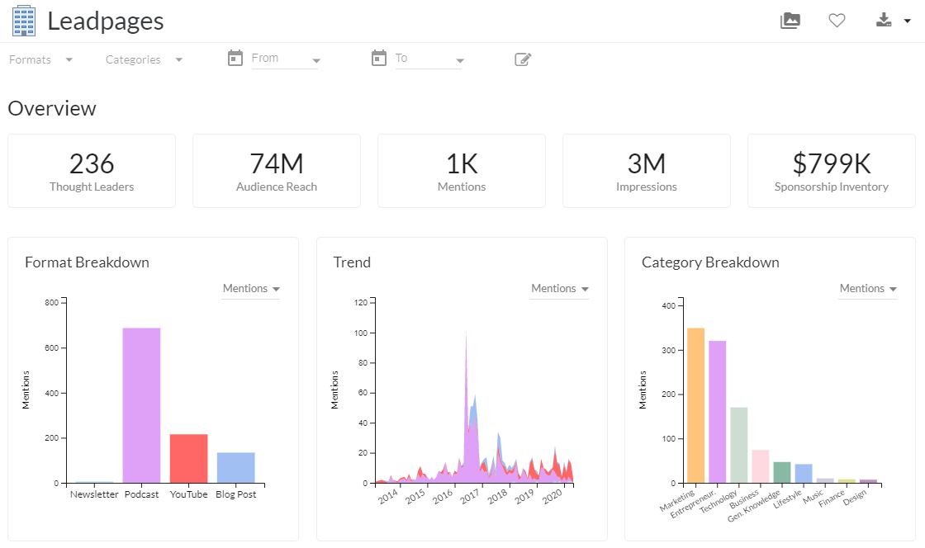Click the Category Breakdown chart title
This screenshot has width=925, height=548.
pos(711,262)
